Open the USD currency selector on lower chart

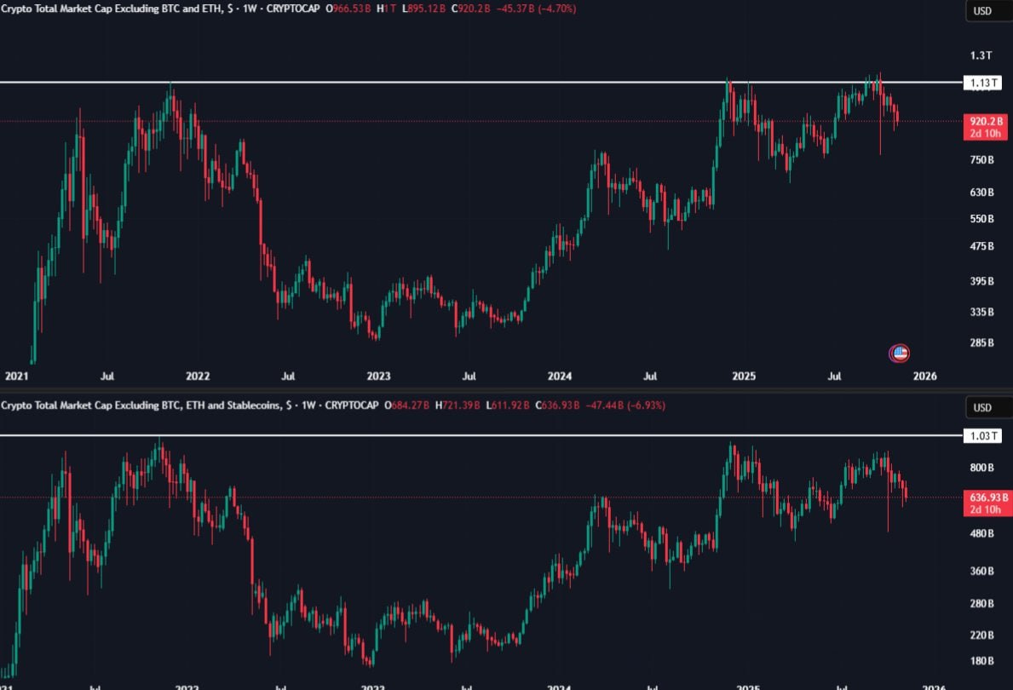click(x=982, y=408)
